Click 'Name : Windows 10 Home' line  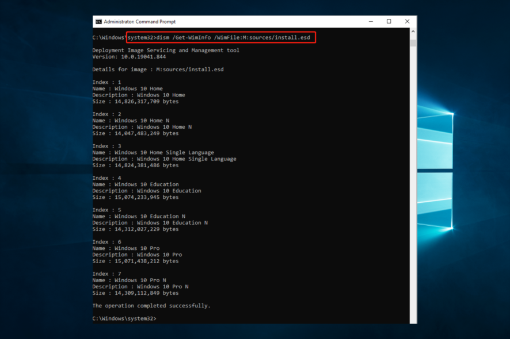pyautogui.click(x=128, y=88)
